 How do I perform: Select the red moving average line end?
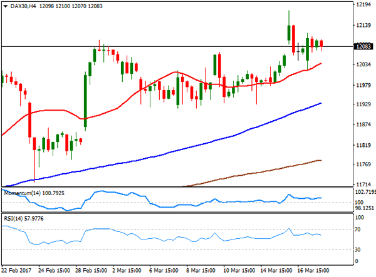pos(321,64)
